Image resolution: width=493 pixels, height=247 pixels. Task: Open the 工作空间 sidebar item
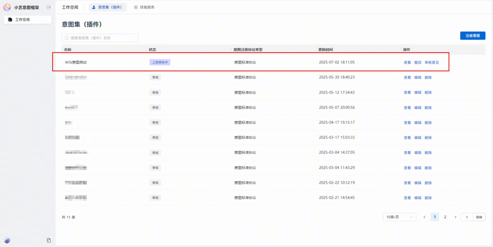pos(28,20)
